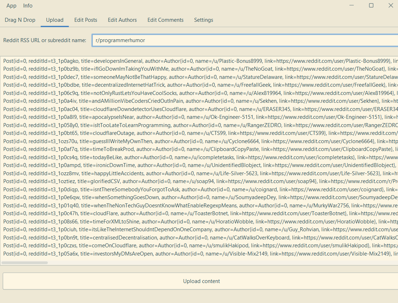Go to the Edit Authors tab
The width and height of the screenshot is (398, 303).
(x=122, y=20)
